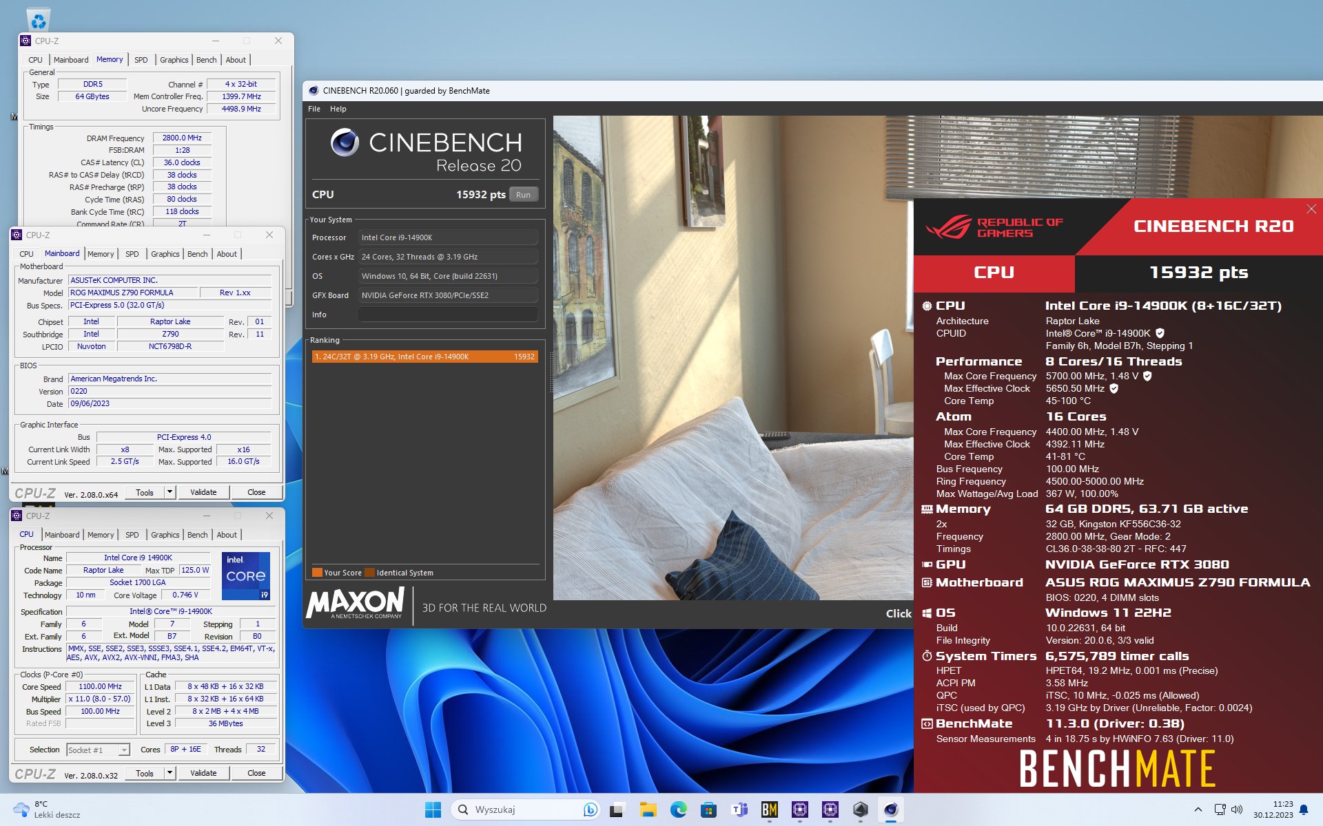The image size is (1323, 826).
Task: Click Tools button in CPU-Z Mainboard window
Action: [x=145, y=492]
